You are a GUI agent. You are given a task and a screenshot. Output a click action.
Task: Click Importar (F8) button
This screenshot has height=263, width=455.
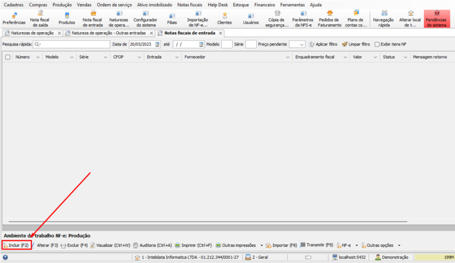(x=282, y=246)
